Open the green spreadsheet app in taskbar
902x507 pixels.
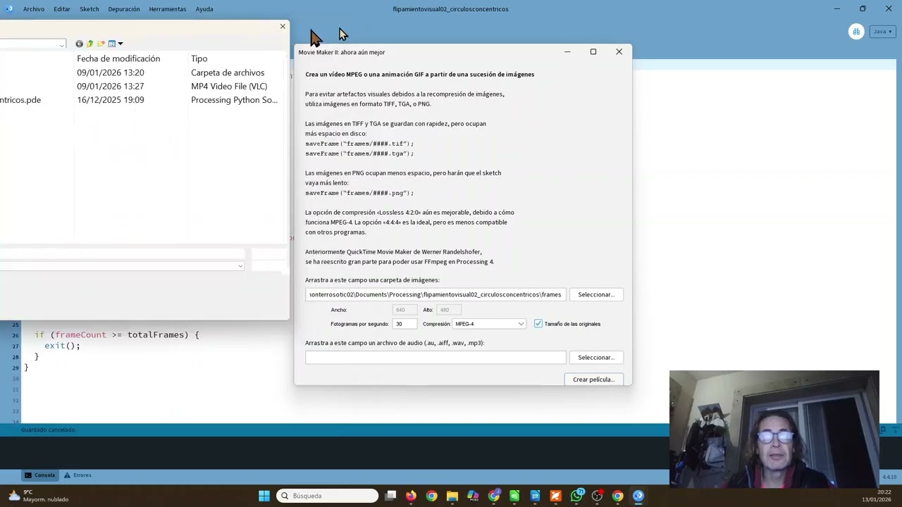pyautogui.click(x=514, y=496)
